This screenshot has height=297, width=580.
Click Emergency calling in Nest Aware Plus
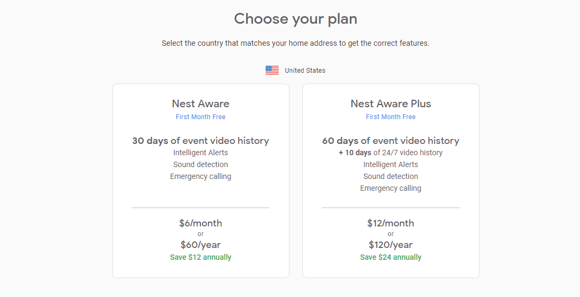coord(390,188)
